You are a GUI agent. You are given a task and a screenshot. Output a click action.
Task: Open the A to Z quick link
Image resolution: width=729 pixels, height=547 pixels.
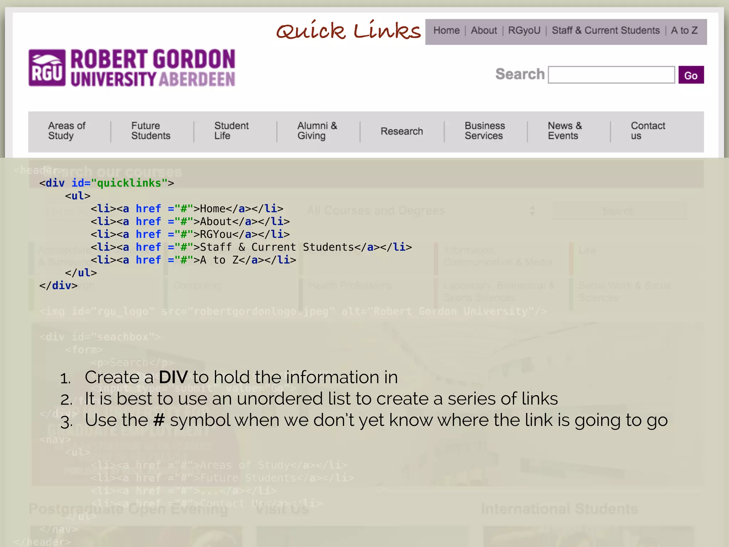684,31
